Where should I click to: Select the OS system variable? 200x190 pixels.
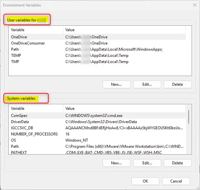coord(98,140)
